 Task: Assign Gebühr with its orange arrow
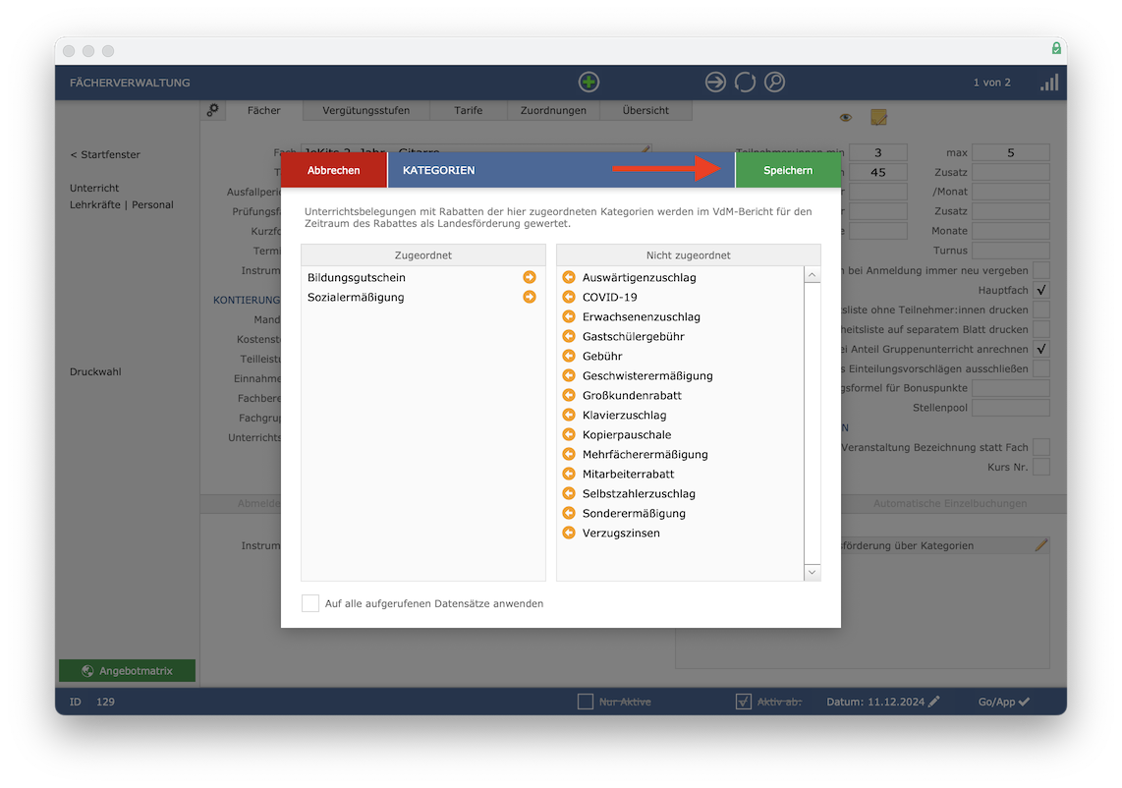[569, 357]
